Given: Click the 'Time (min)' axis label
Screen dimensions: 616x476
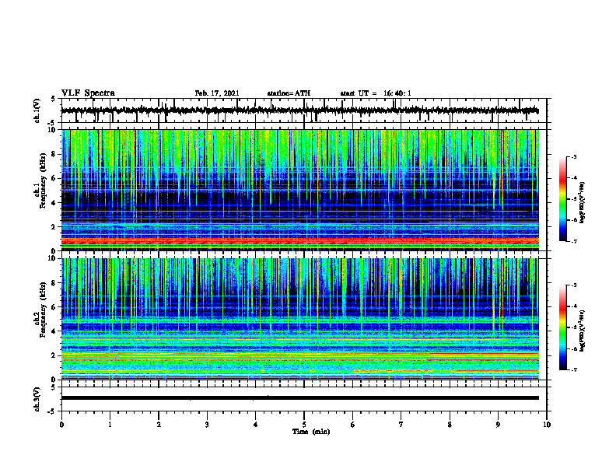Looking at the screenshot, I should (x=311, y=432).
